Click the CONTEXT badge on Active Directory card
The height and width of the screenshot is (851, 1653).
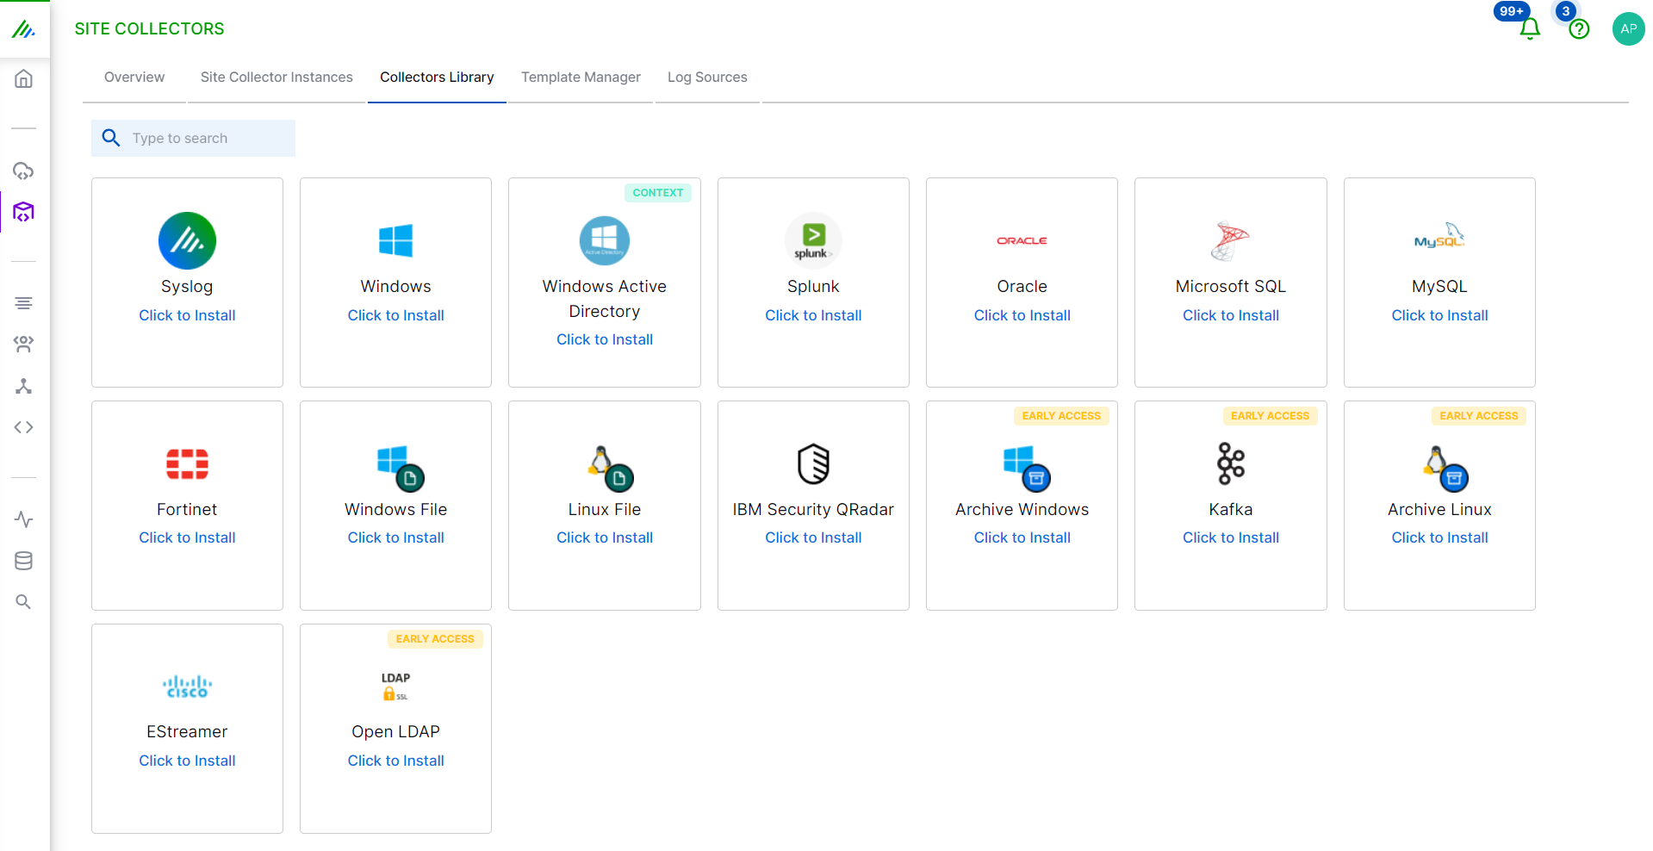658,193
